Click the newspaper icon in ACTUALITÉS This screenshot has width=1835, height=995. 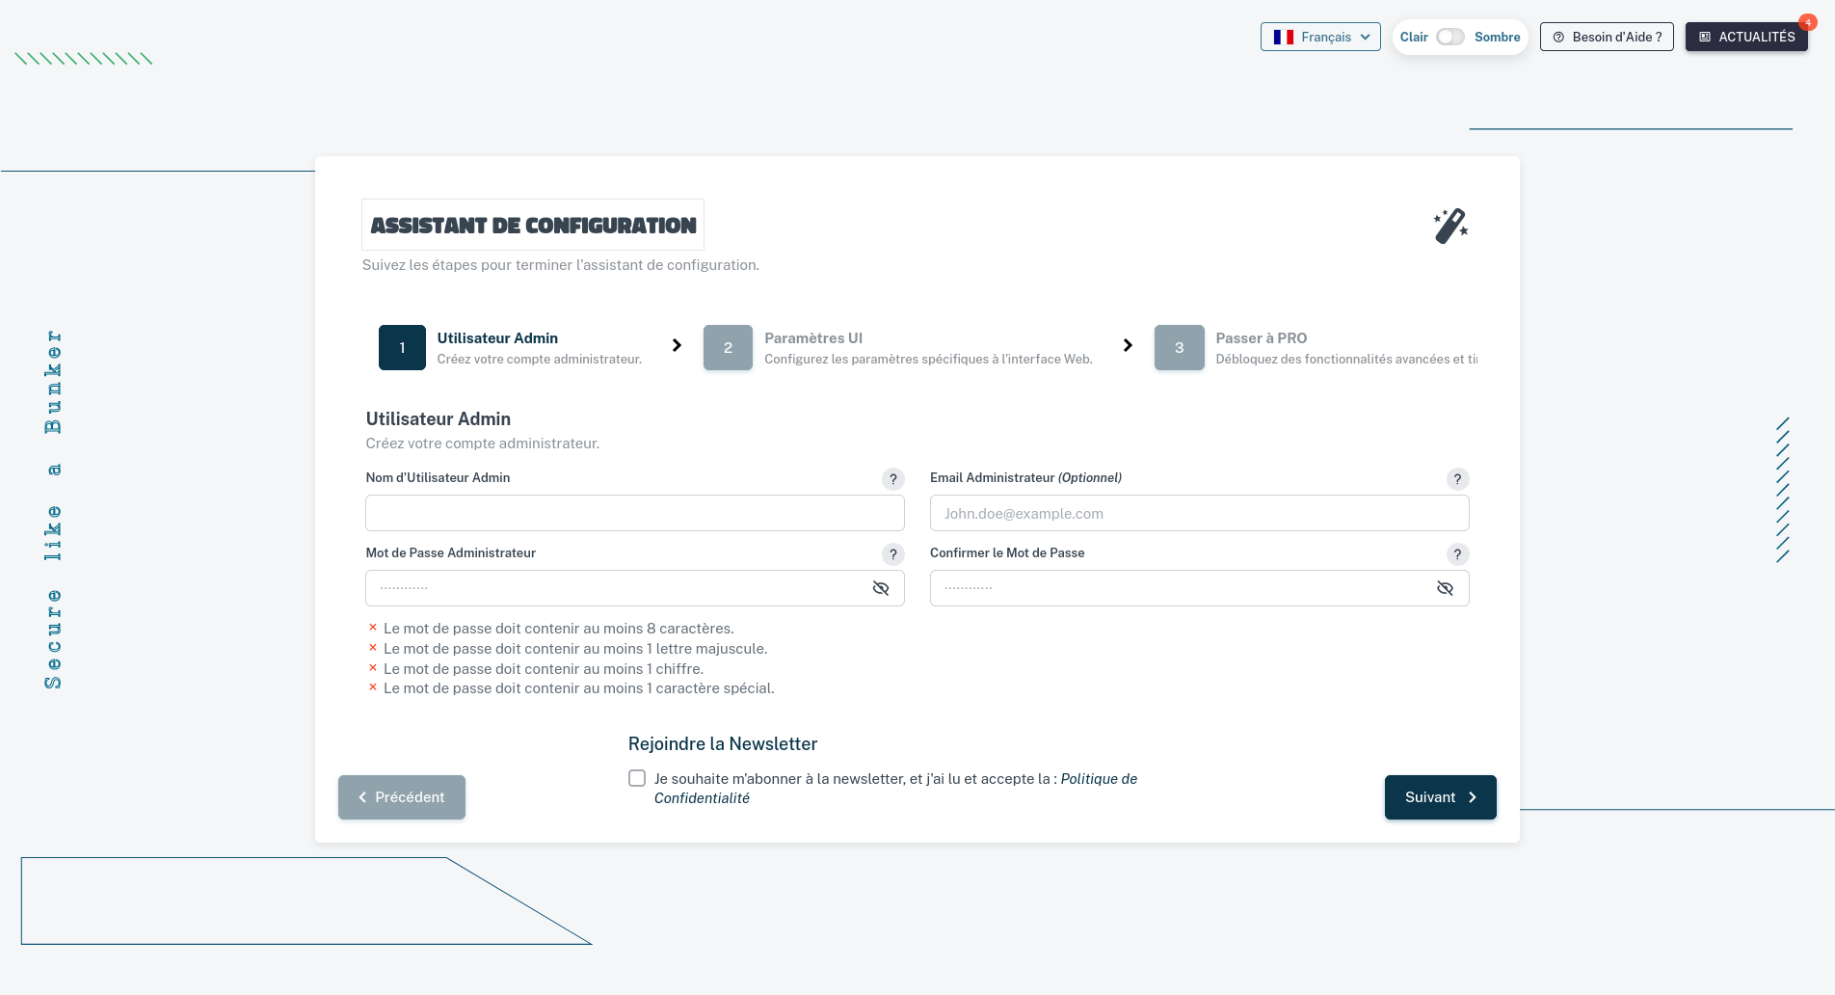pyautogui.click(x=1706, y=37)
